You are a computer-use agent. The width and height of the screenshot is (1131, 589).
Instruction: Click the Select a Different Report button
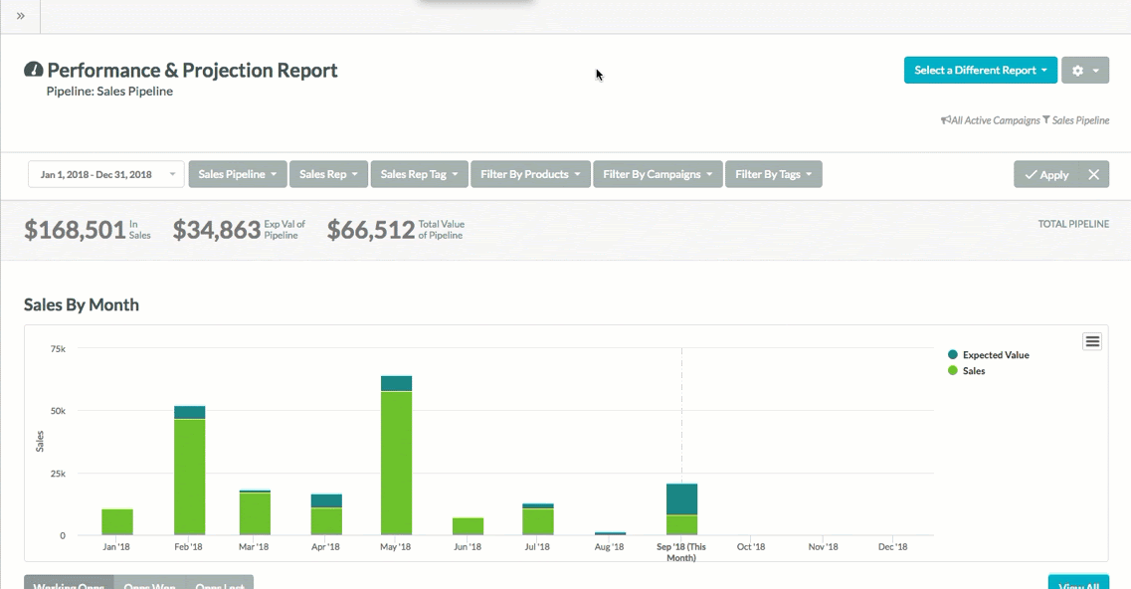[x=980, y=70]
